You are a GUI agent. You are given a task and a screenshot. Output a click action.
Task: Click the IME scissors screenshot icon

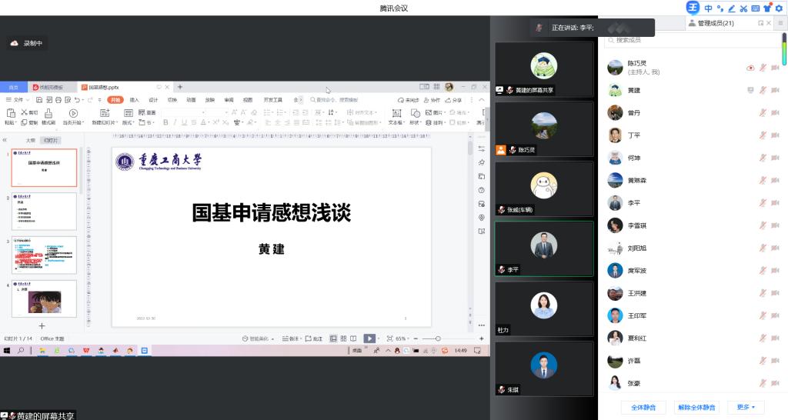coord(743,8)
